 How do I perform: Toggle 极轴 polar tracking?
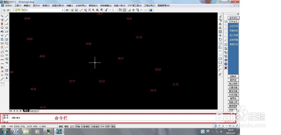click(78, 126)
